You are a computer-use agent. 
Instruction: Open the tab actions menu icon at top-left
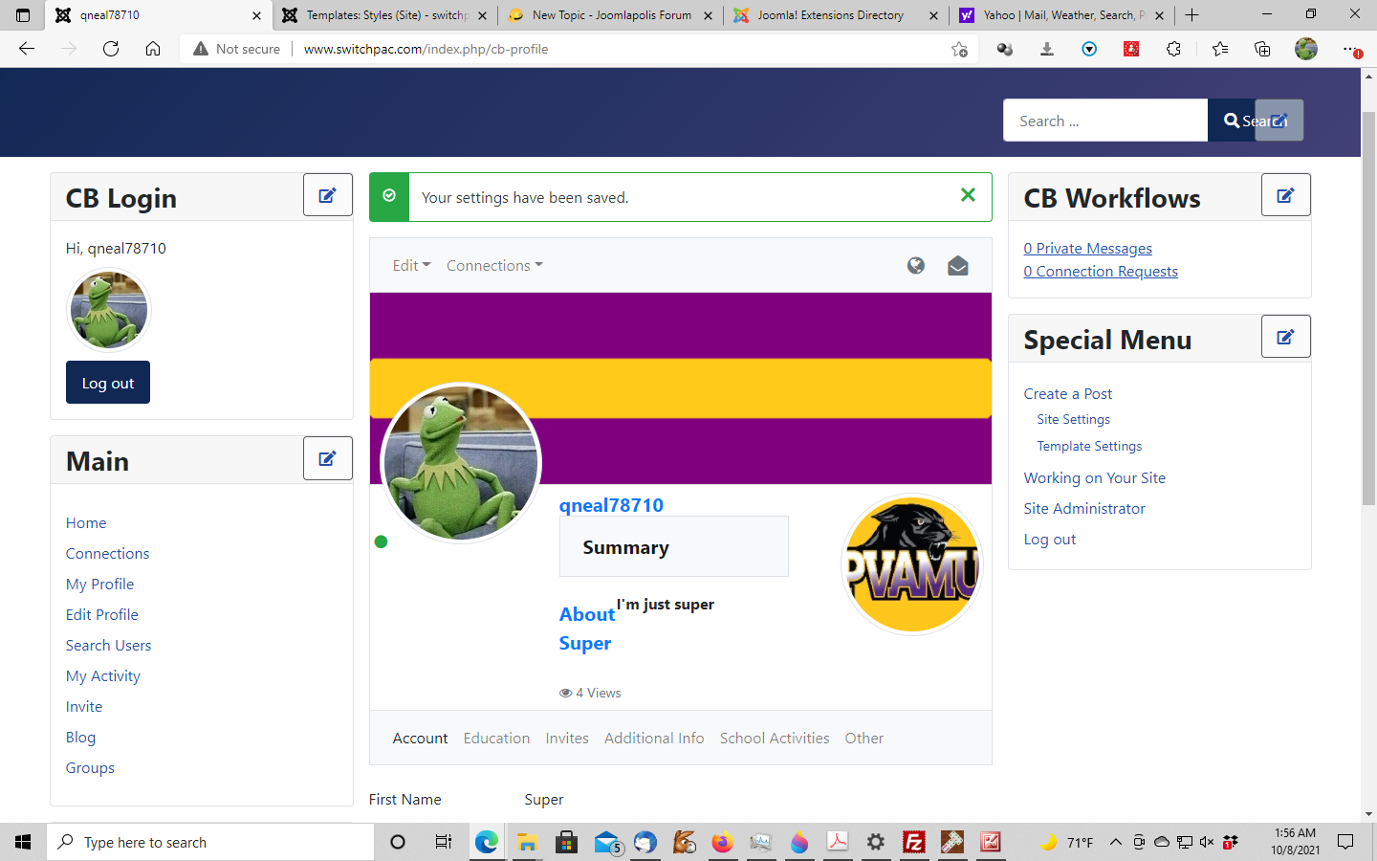coord(23,15)
